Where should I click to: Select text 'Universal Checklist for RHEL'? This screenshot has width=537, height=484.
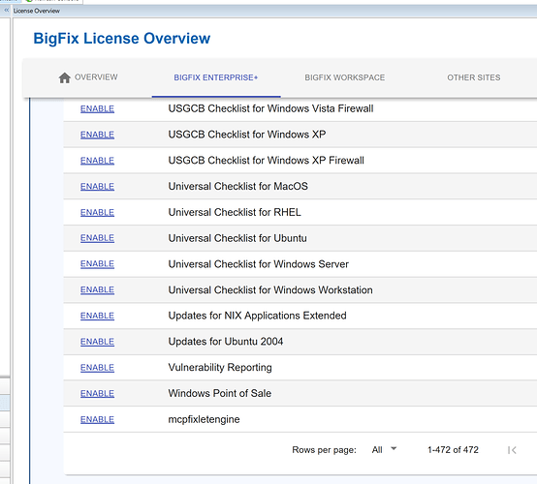pyautogui.click(x=235, y=212)
